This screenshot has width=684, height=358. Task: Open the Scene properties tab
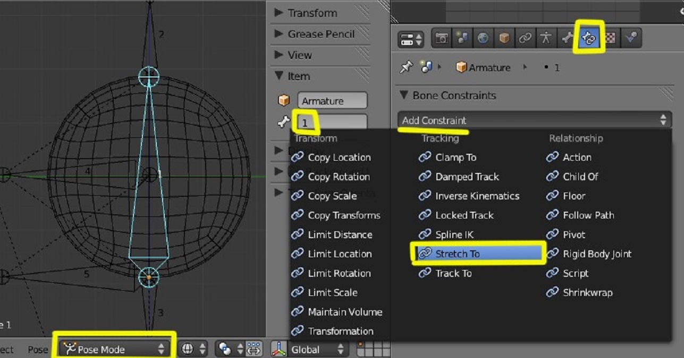pos(462,38)
